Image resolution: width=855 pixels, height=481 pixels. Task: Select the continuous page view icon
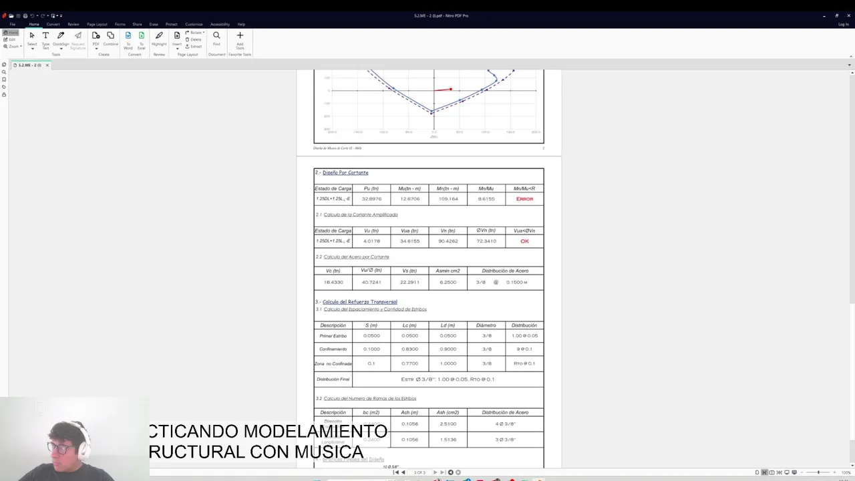click(765, 472)
